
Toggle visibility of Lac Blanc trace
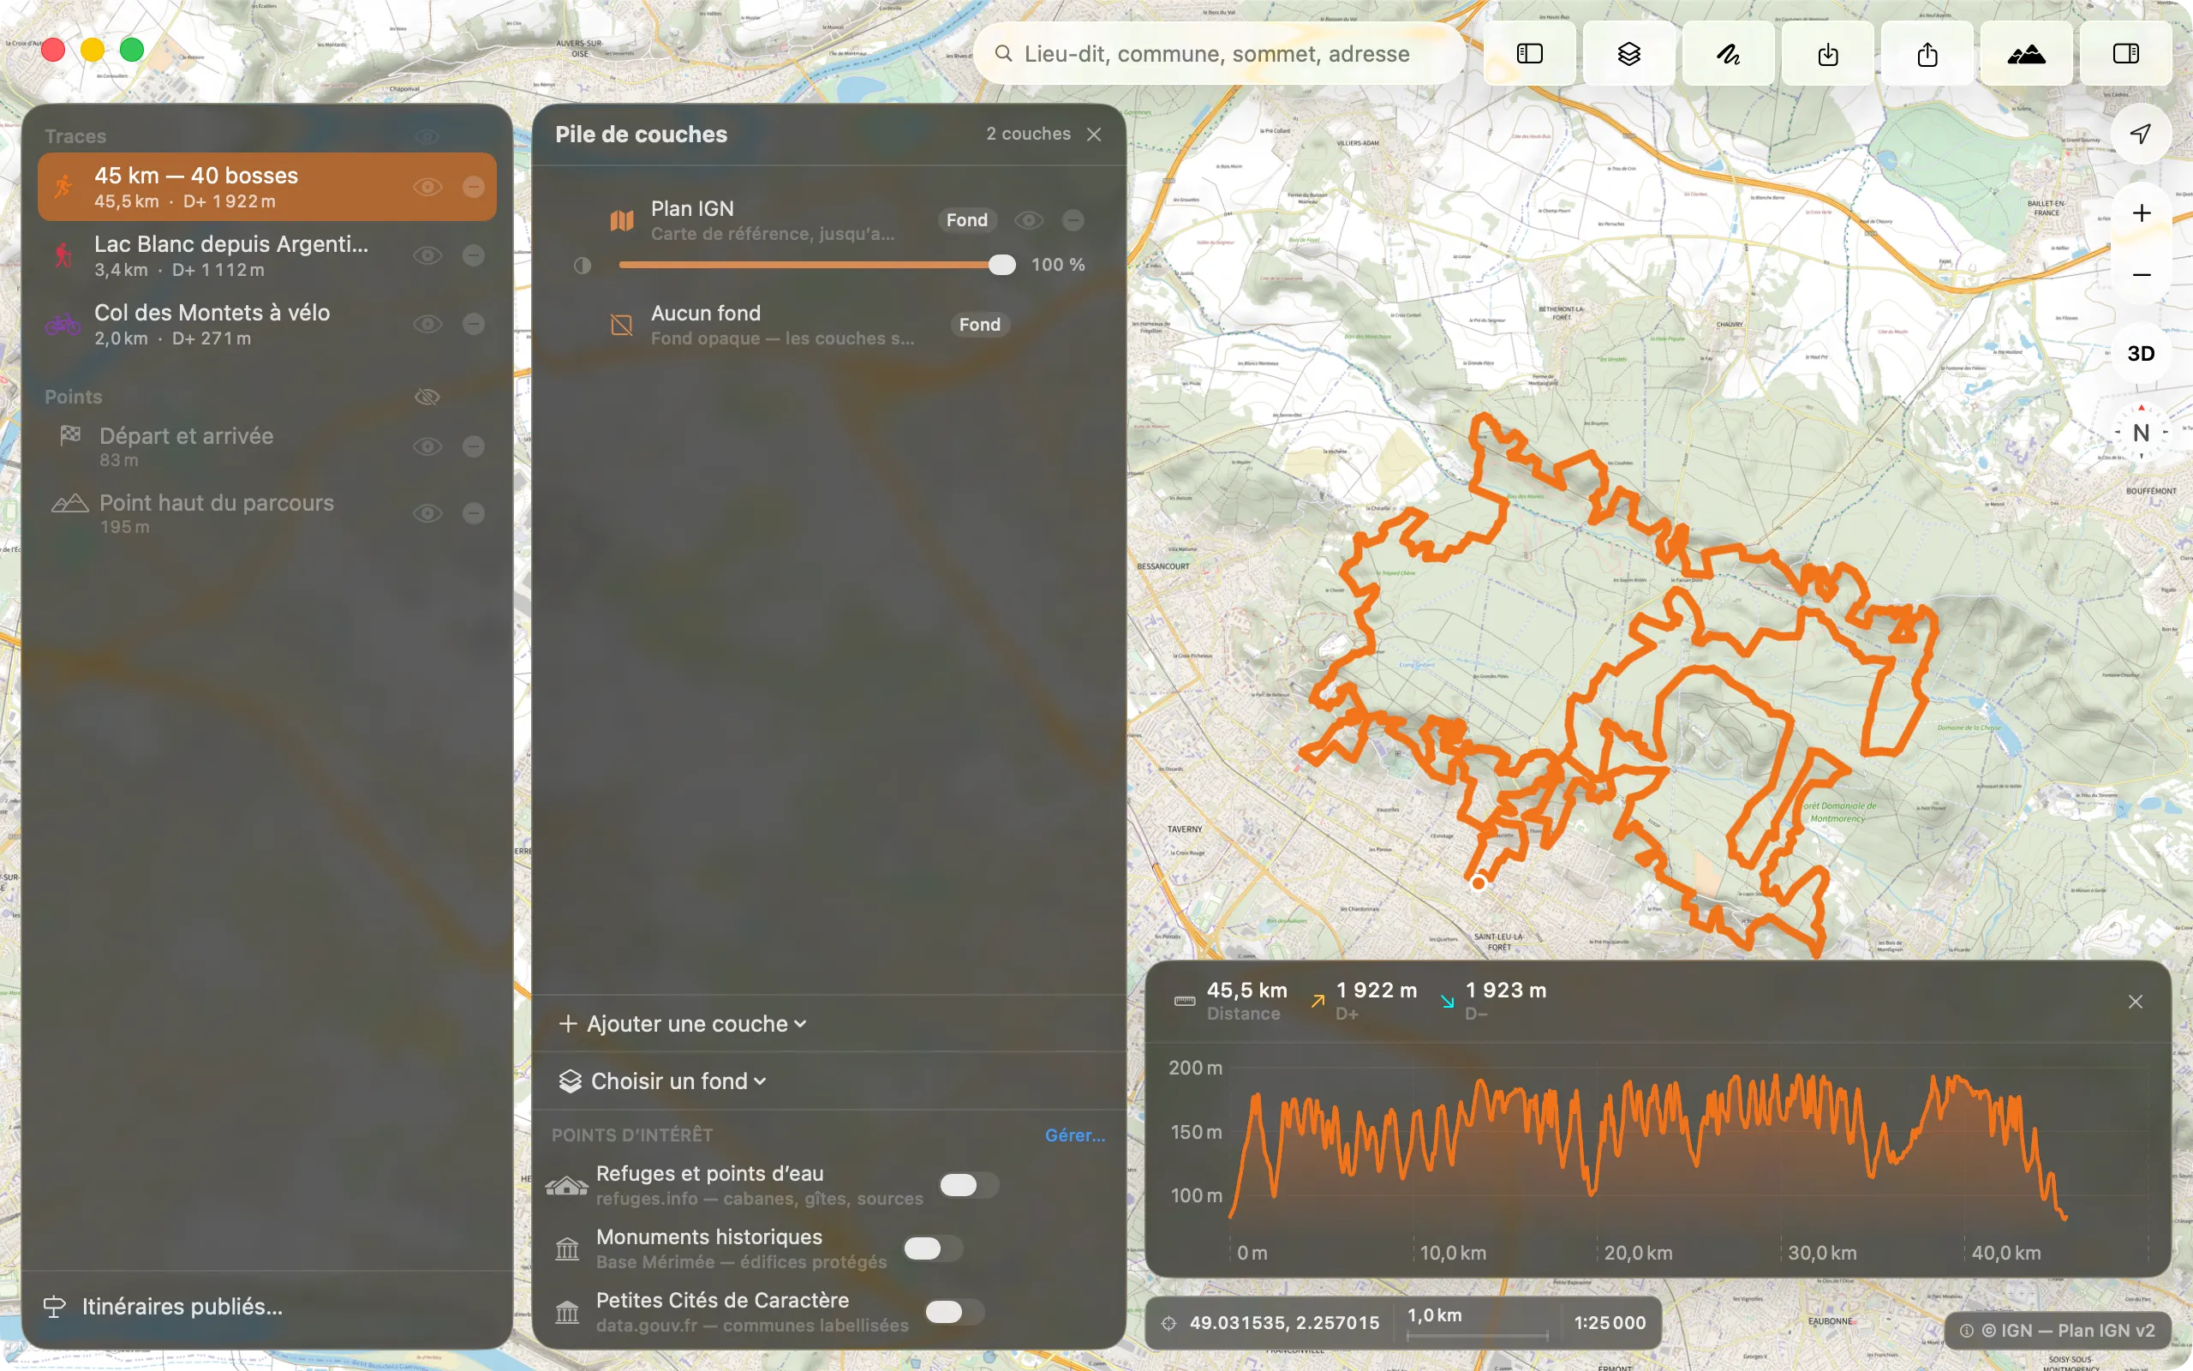(x=427, y=255)
